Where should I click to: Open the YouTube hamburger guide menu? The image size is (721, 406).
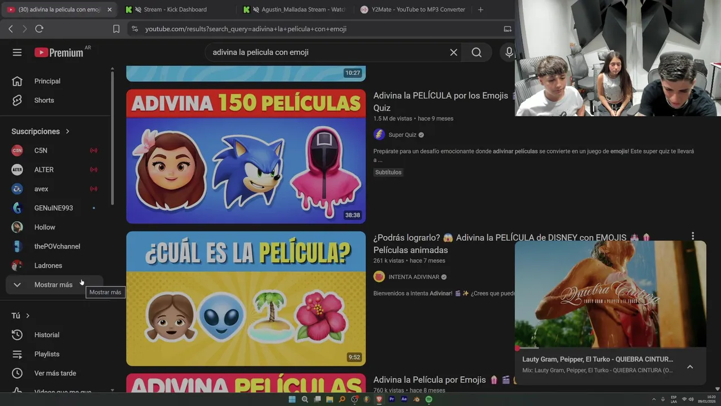point(17,52)
